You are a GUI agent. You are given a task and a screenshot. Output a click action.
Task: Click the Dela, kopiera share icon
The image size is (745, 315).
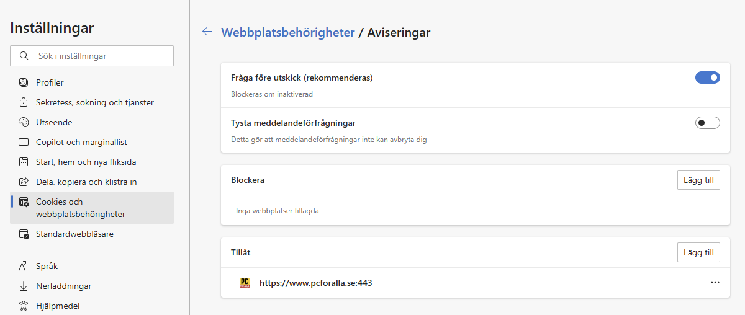coord(24,182)
